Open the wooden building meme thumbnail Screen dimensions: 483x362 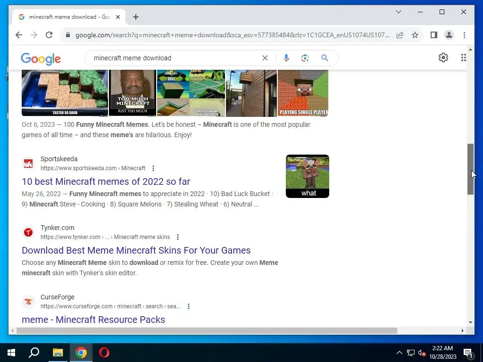pos(251,93)
